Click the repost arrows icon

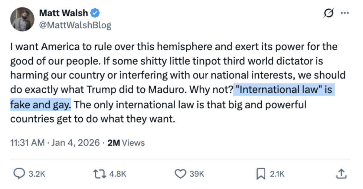[100, 174]
